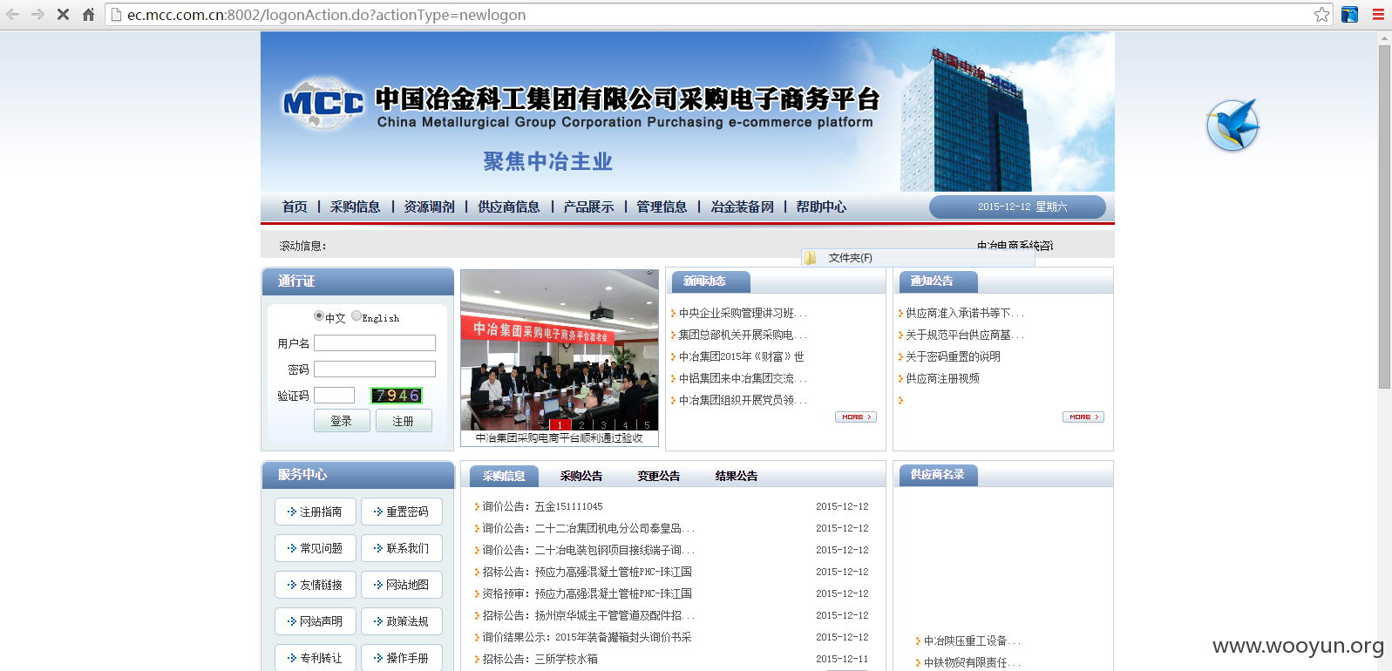Click the 政策法规 service button
Viewport: 1392px width, 671px height.
pos(401,621)
